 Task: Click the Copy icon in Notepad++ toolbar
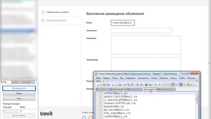click(129, 85)
